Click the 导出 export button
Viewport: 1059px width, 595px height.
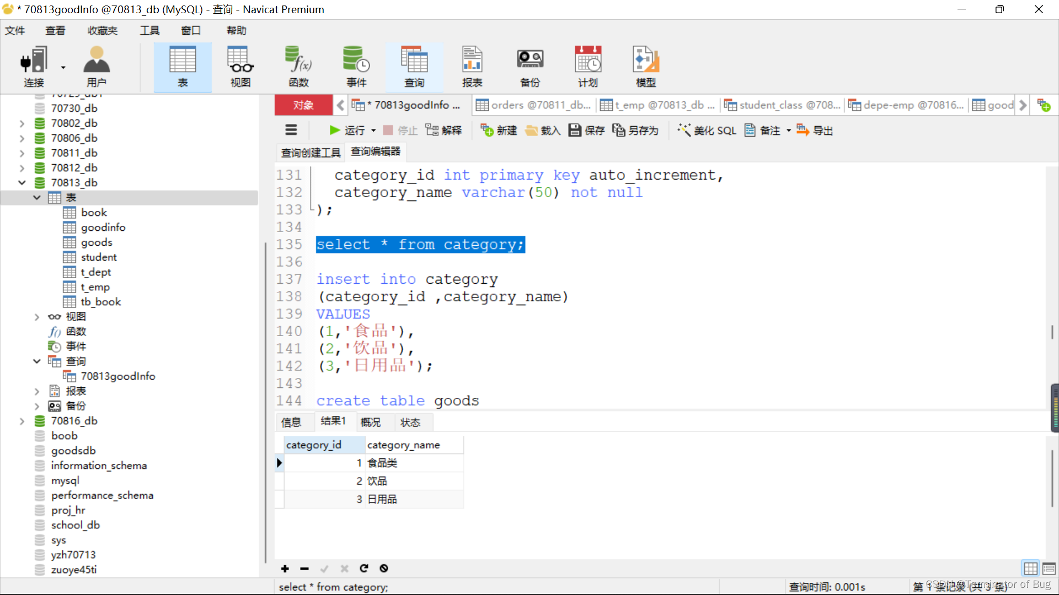pos(815,131)
